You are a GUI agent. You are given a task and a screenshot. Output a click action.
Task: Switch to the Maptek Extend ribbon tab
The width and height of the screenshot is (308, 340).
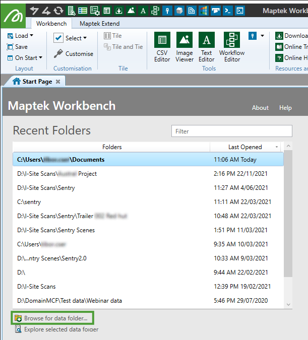click(100, 23)
